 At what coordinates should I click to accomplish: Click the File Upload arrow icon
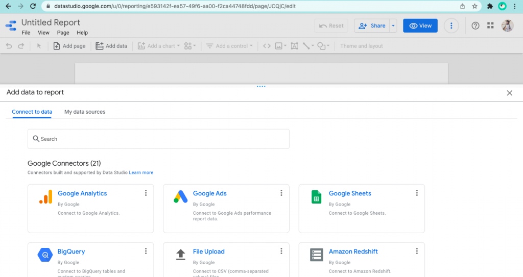180,255
